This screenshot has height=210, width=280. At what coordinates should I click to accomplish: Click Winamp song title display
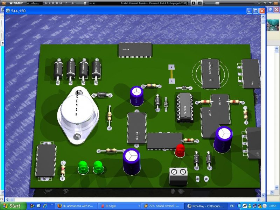tap(154, 3)
